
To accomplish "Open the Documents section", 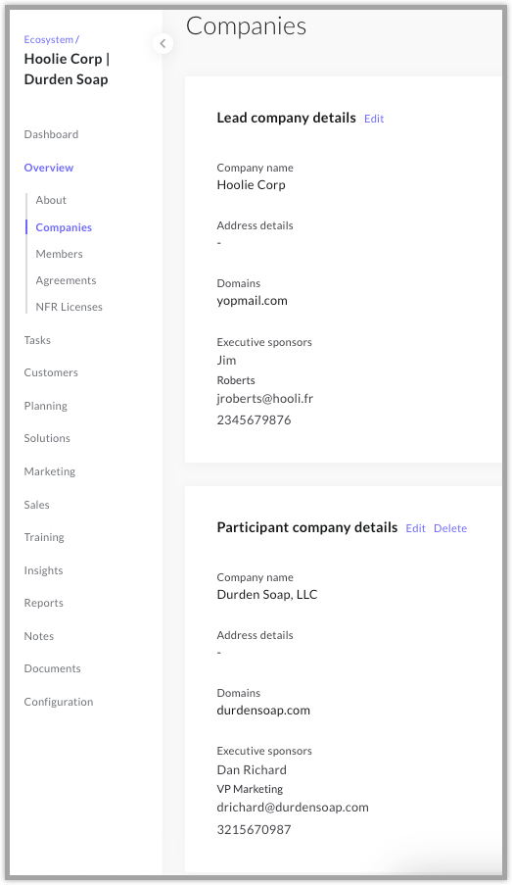I will pyautogui.click(x=53, y=668).
